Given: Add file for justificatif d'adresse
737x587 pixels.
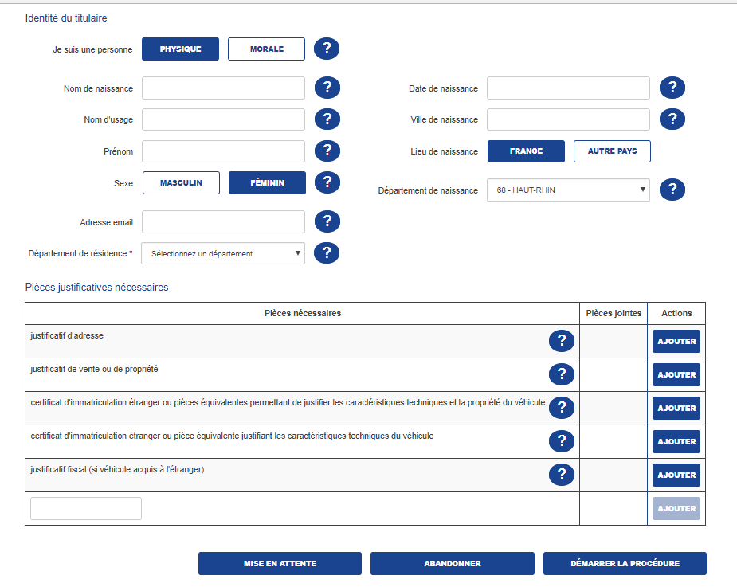Looking at the screenshot, I should pos(676,341).
